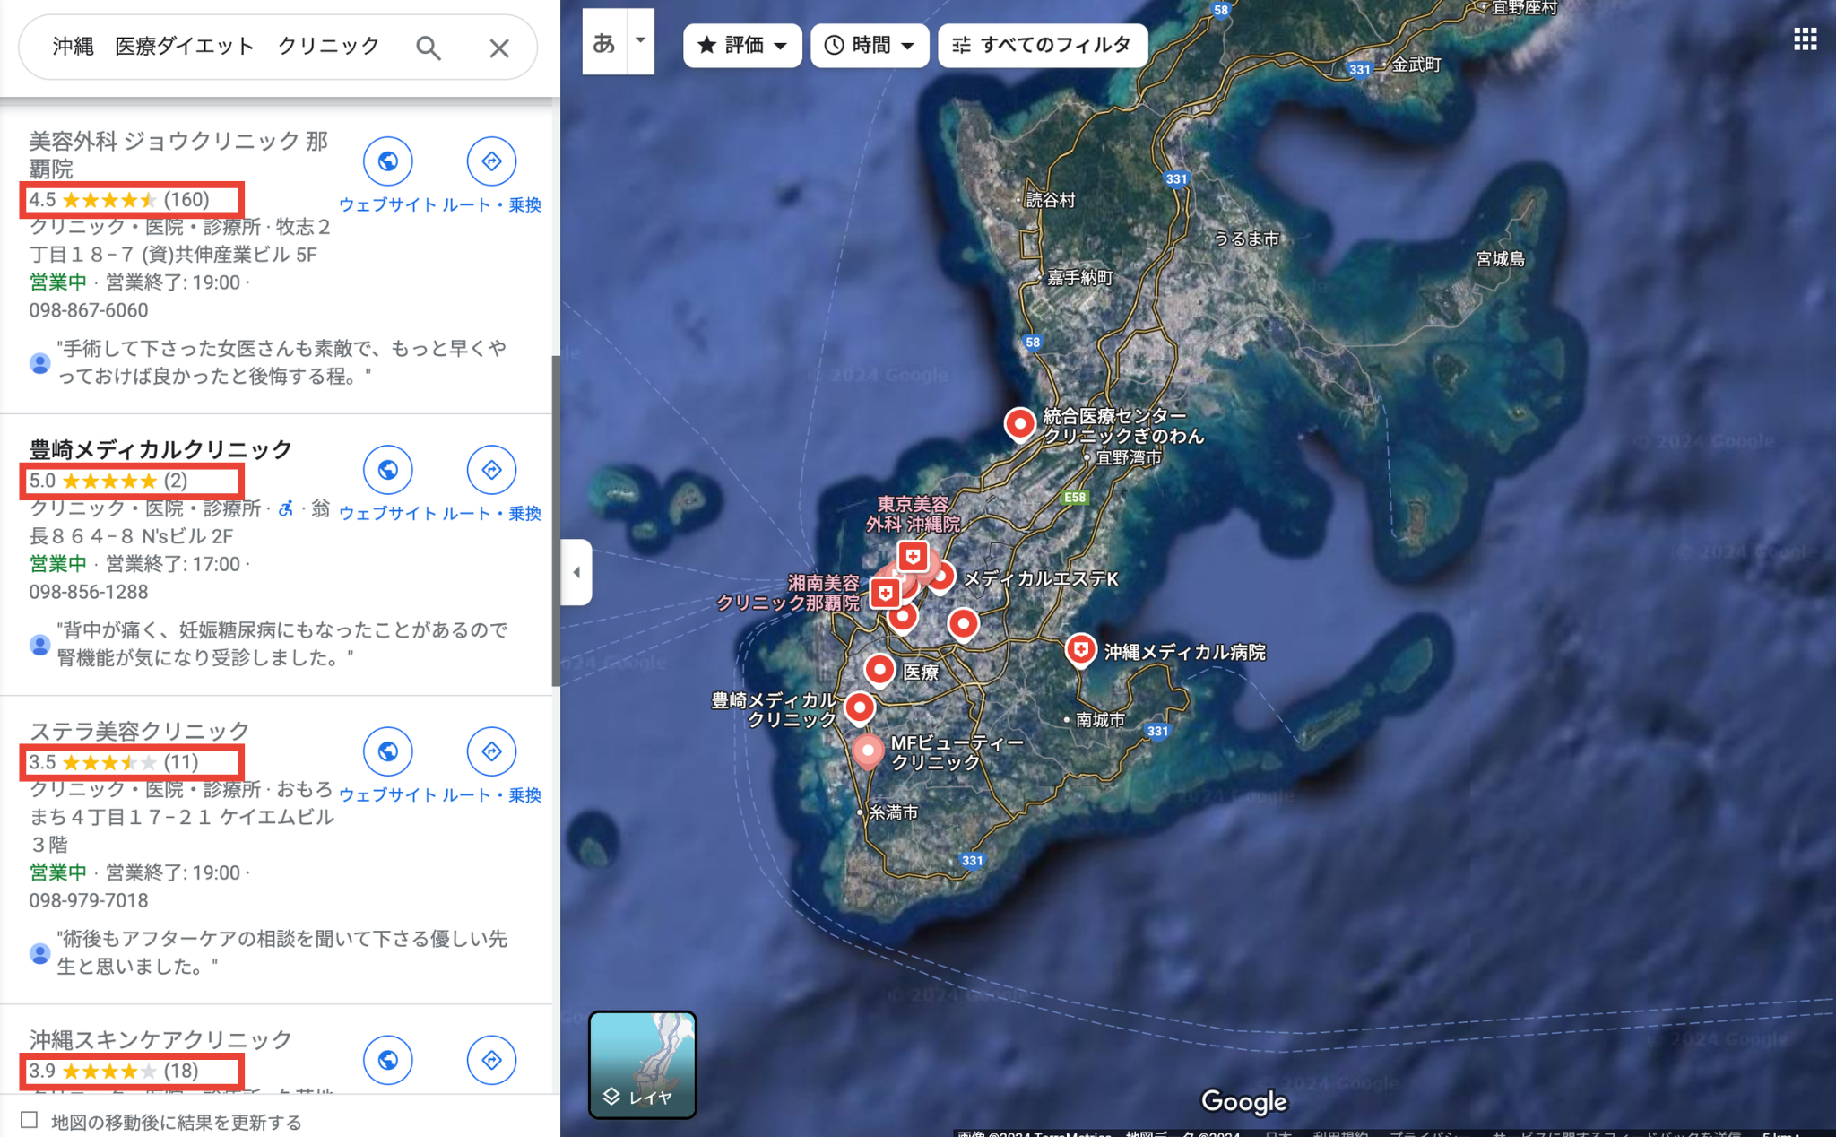Click the 金武町 map label
This screenshot has height=1137, width=1836.
[1416, 65]
